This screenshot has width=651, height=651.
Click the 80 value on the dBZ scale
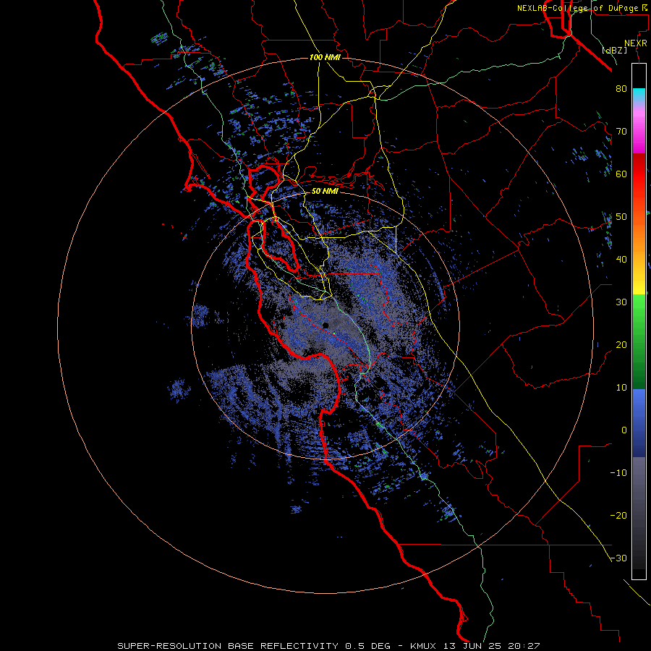(621, 89)
